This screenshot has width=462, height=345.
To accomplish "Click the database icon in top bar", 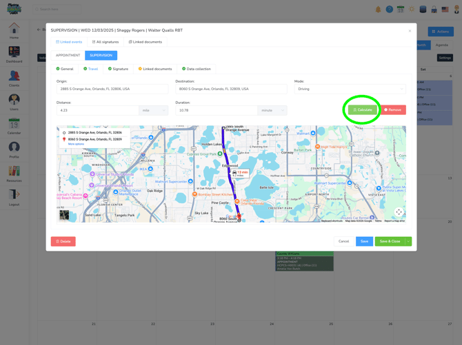I will point(423,10).
